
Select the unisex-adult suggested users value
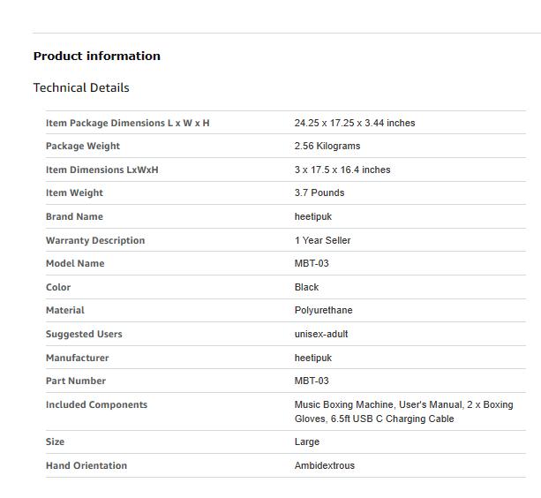click(321, 334)
